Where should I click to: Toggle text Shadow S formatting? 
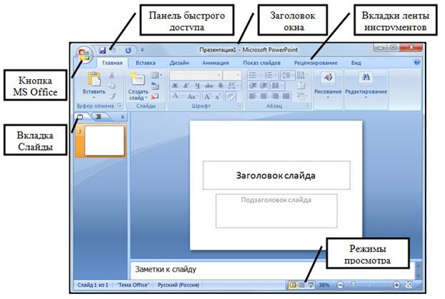click(221, 86)
